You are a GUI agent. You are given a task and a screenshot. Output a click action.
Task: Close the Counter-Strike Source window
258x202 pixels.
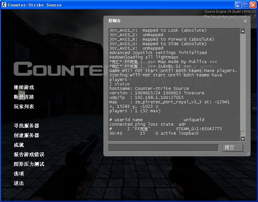253,5
